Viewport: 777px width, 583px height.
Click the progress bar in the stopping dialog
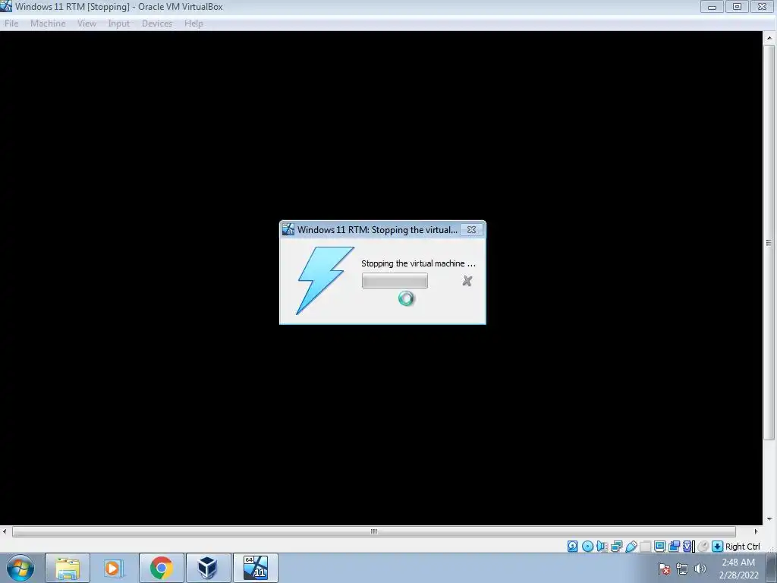click(x=395, y=281)
